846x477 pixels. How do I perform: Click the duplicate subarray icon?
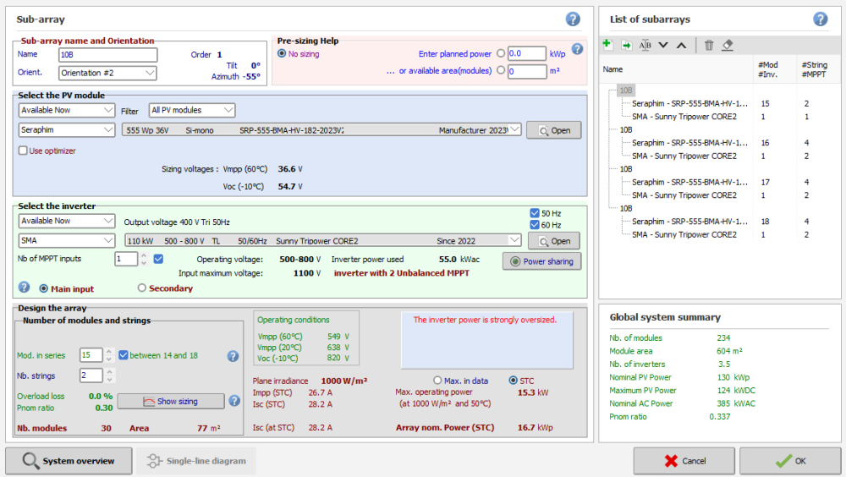pos(626,45)
